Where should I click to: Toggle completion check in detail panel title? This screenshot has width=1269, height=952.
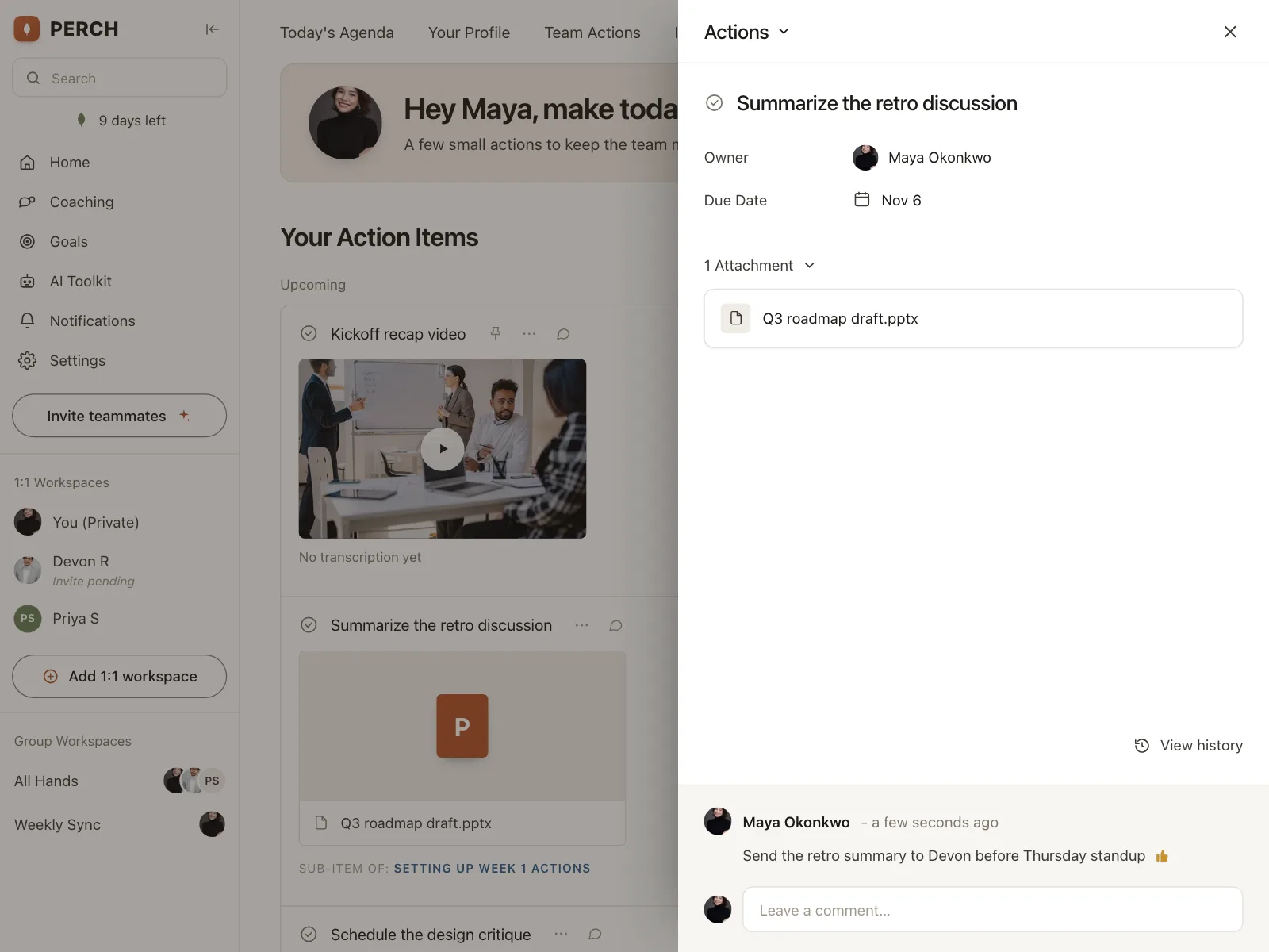click(x=714, y=103)
